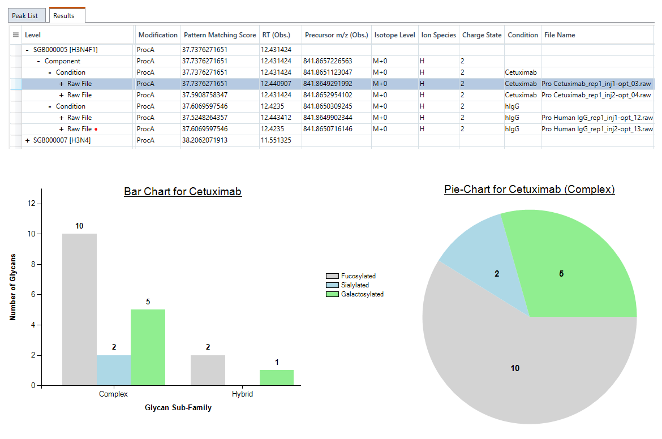Click the Complex Sialylated bar labeled 2

pyautogui.click(x=114, y=370)
